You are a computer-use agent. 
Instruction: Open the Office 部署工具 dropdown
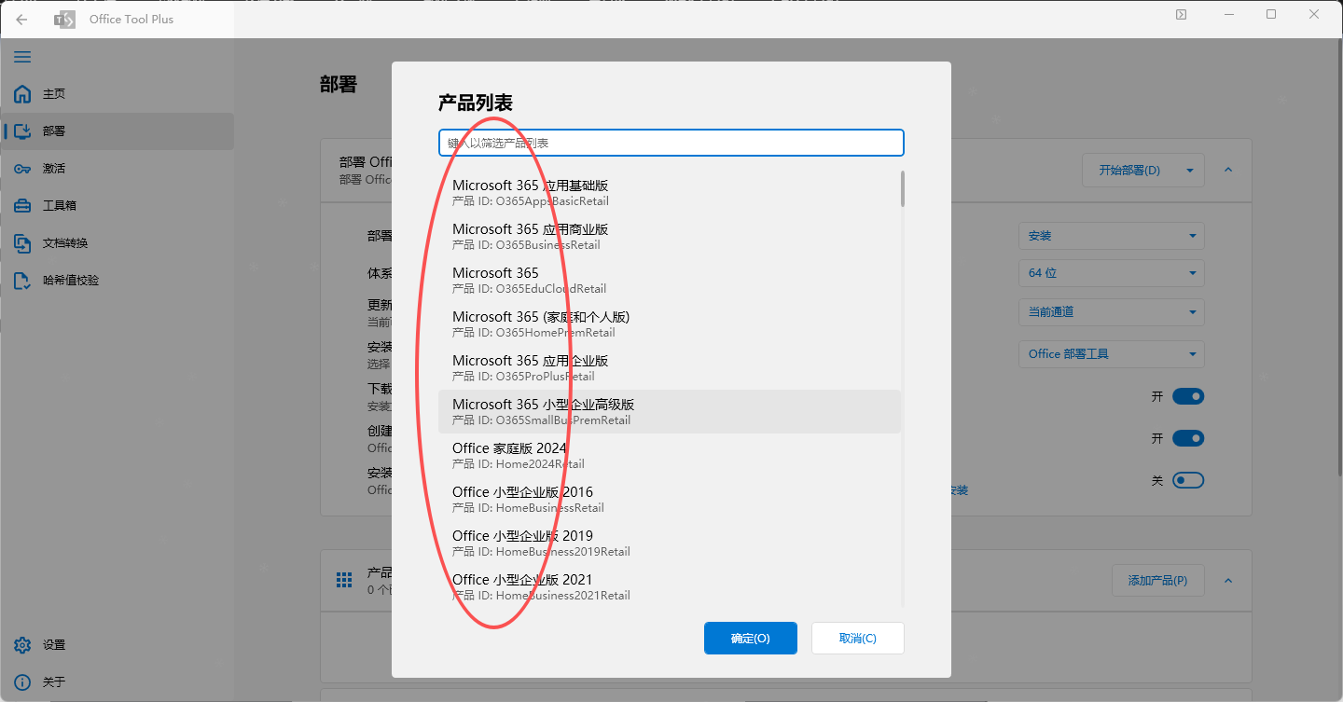[1111, 353]
